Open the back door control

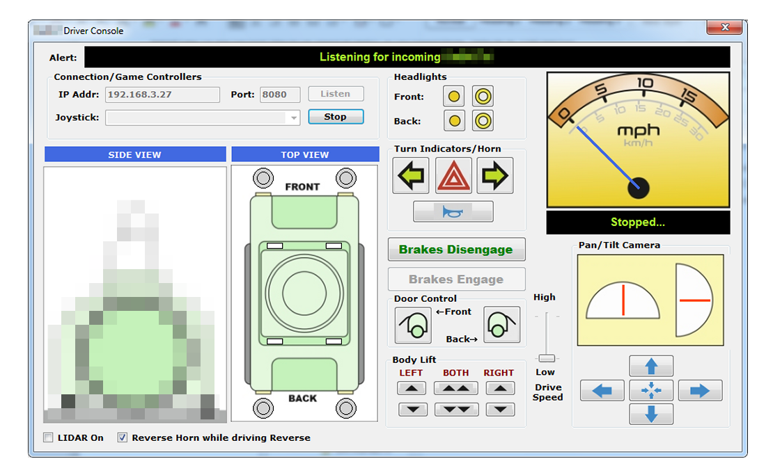pos(501,325)
